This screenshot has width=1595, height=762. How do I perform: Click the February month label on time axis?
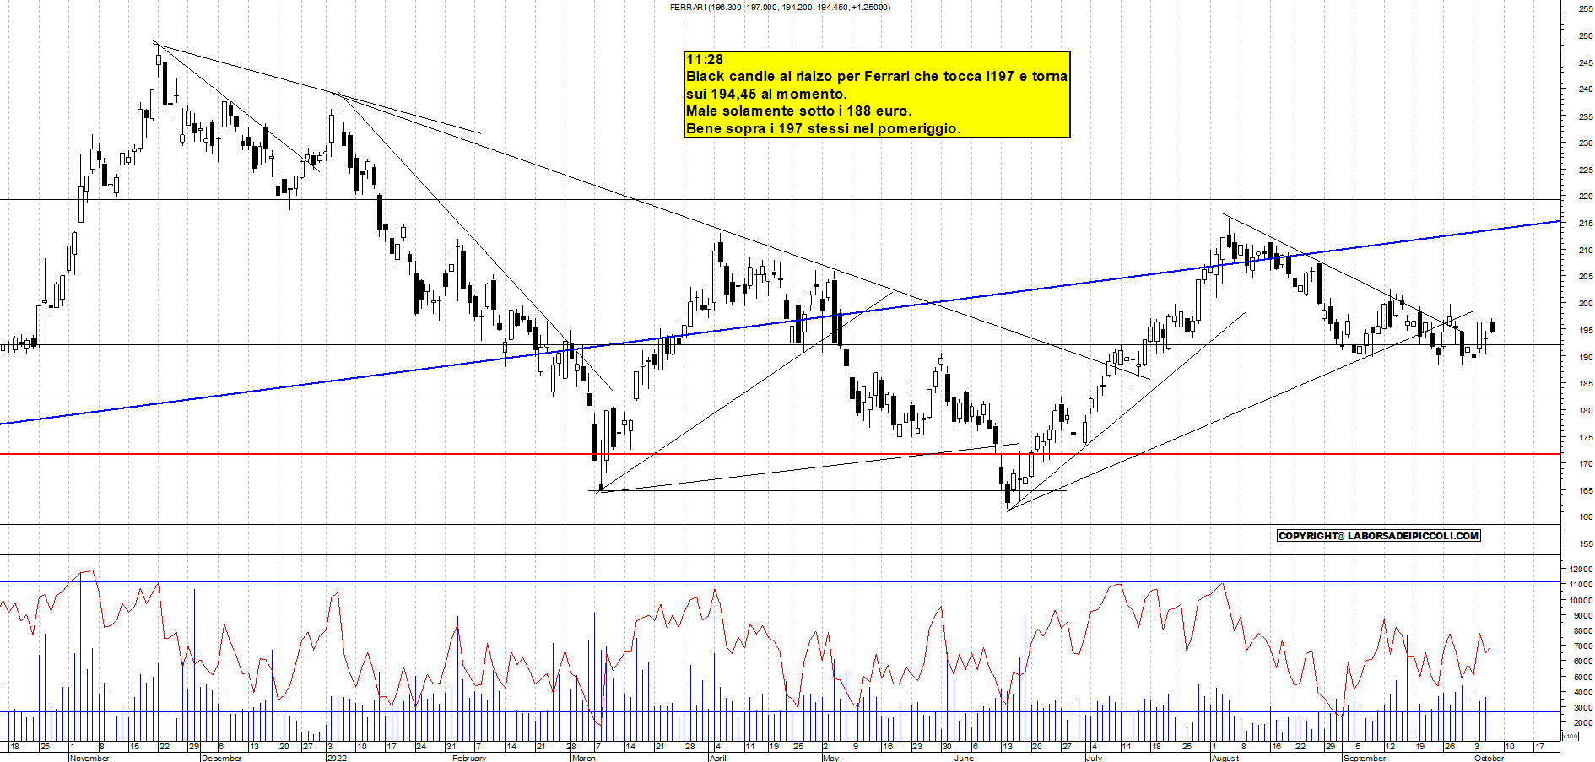(x=469, y=758)
